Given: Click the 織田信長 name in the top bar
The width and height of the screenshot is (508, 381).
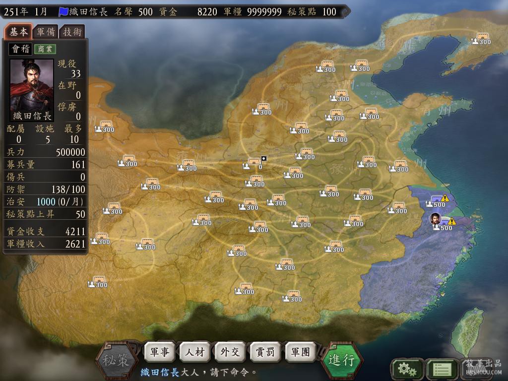Looking at the screenshot, I should click(x=88, y=12).
